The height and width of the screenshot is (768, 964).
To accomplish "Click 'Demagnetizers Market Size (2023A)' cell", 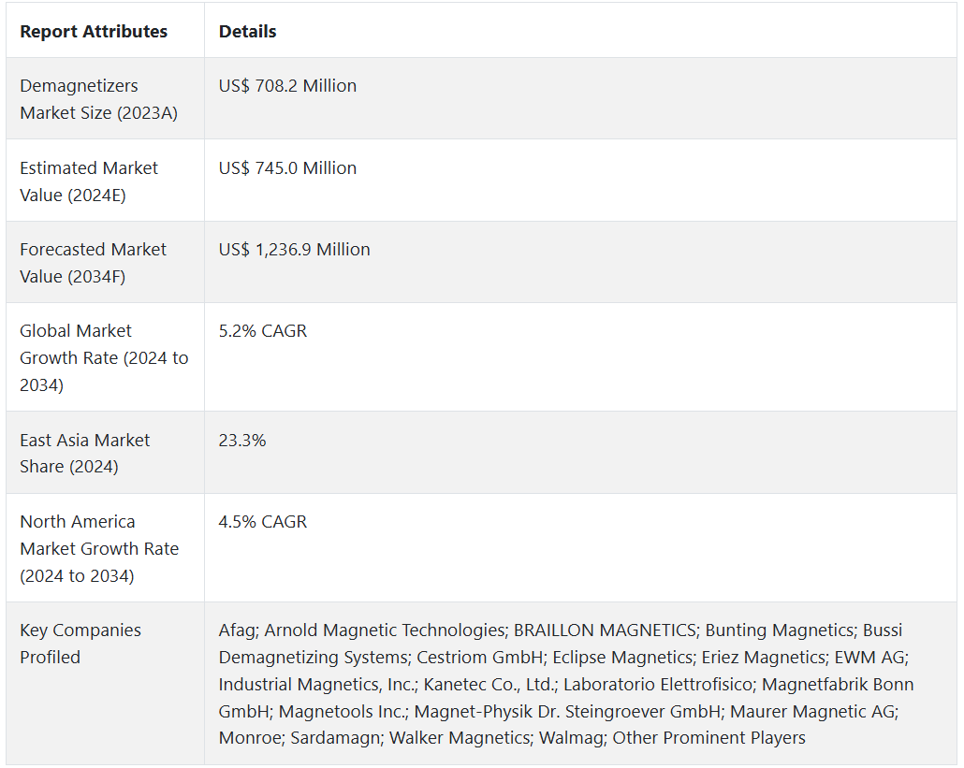I will click(x=105, y=99).
